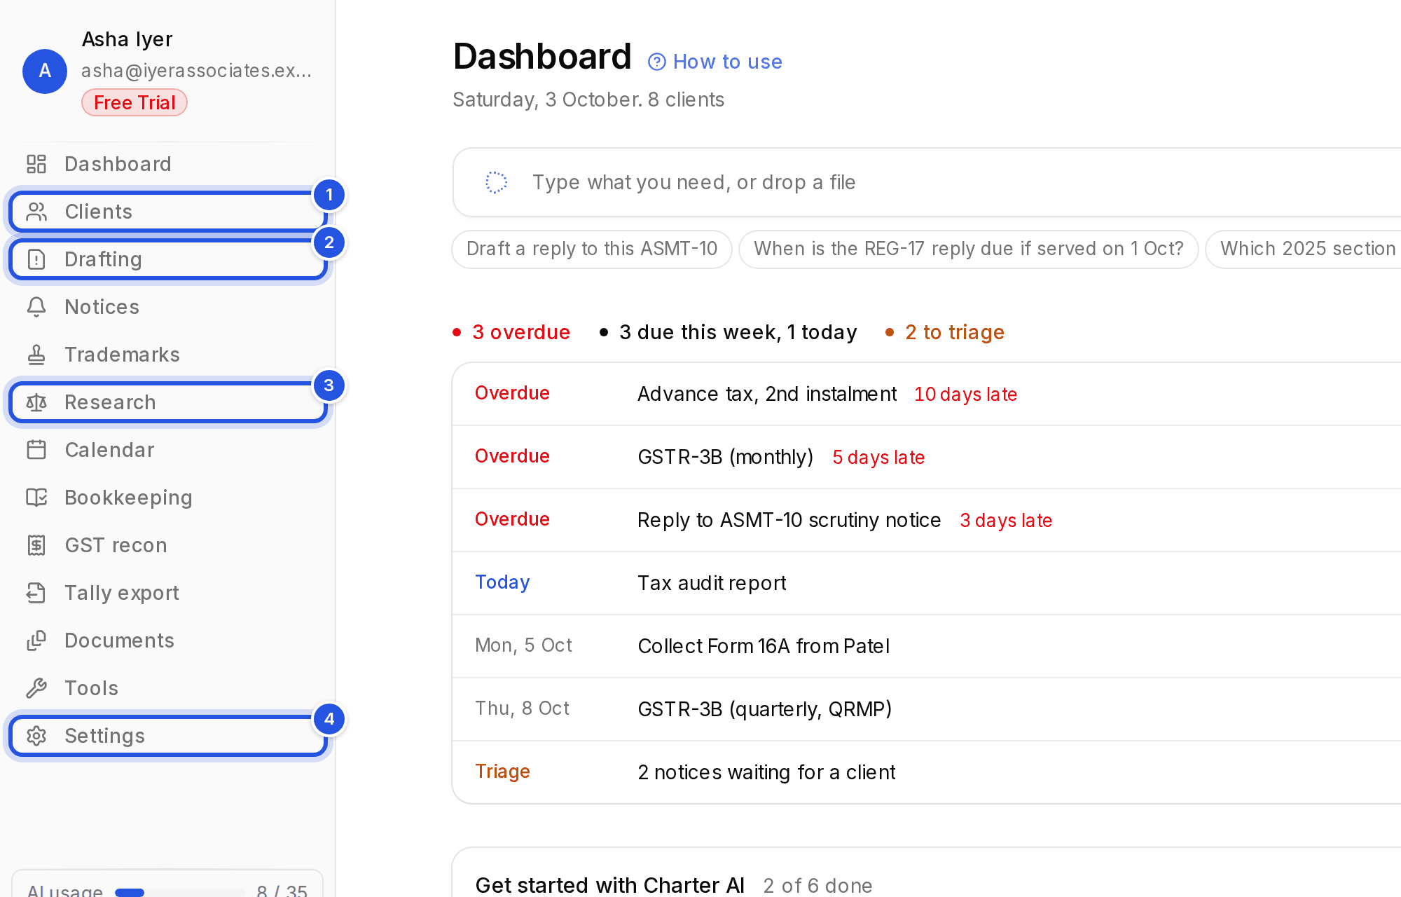Open the Clients section
The width and height of the screenshot is (1401, 897).
[168, 212]
